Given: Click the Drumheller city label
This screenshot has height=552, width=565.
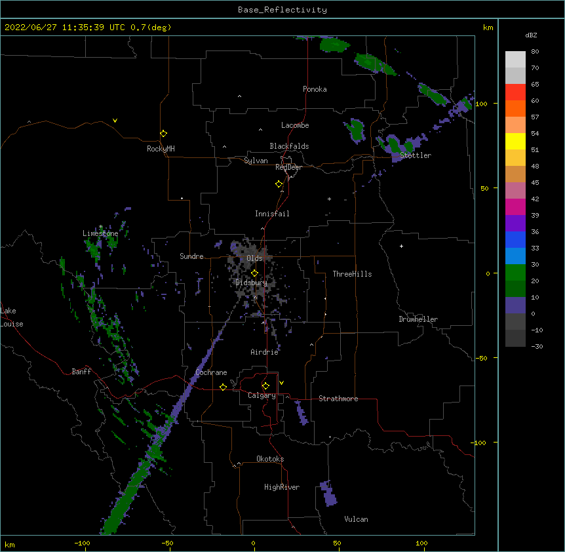Looking at the screenshot, I should coord(418,319).
